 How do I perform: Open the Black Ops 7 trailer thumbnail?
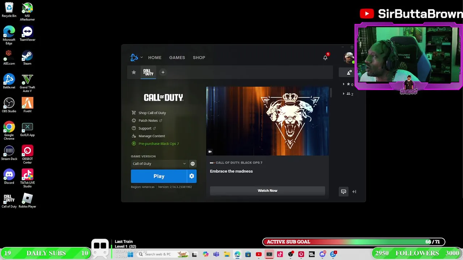click(x=267, y=121)
